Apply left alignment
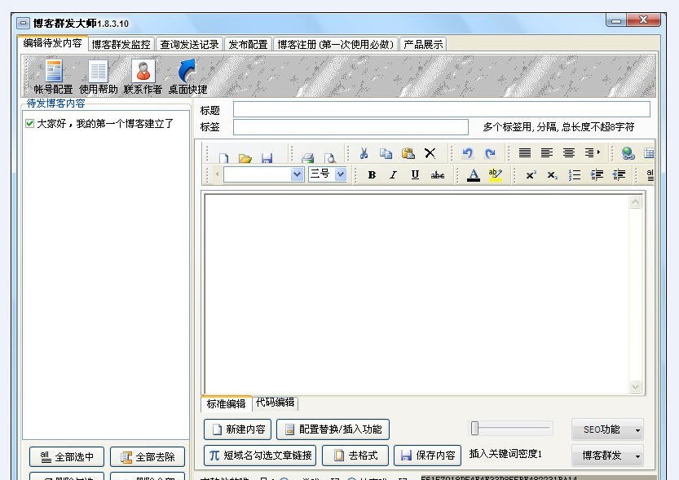This screenshot has height=480, width=679. 547,152
